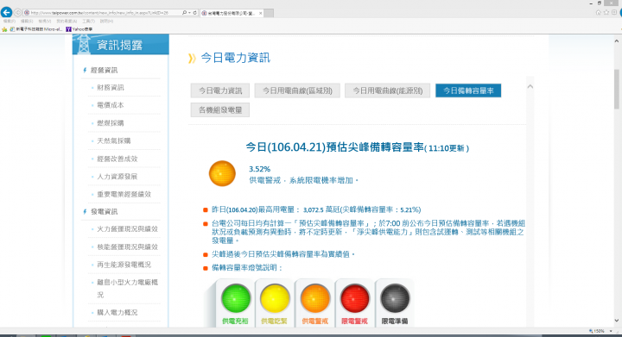Viewport: 622px width, 337px height.
Task: Open 燃煤採購 in the sidebar
Action: 111,123
